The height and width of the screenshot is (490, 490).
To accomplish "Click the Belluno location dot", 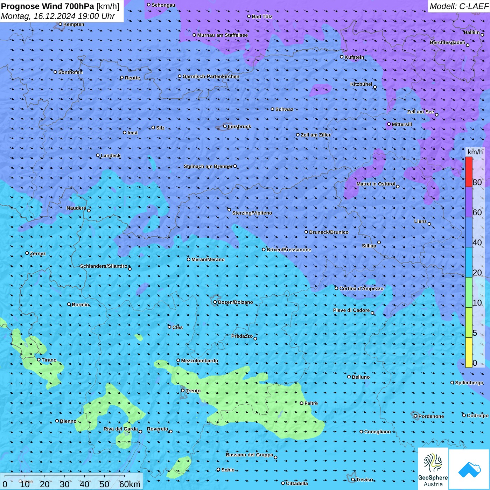I will point(349,377).
